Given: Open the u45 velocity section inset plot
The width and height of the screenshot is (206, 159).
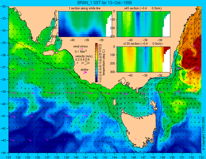Looking at the screenshot, I should pyautogui.click(x=143, y=24).
